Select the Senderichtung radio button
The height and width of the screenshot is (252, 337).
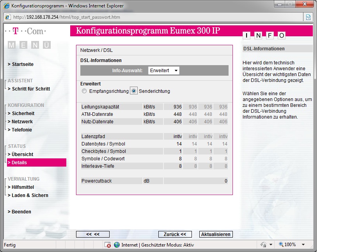(x=134, y=91)
